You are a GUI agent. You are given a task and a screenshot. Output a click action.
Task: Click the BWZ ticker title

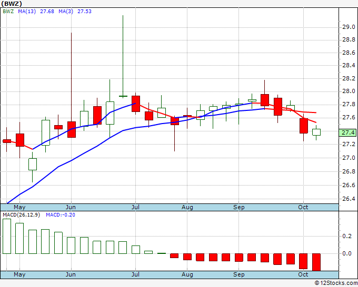[12, 4]
